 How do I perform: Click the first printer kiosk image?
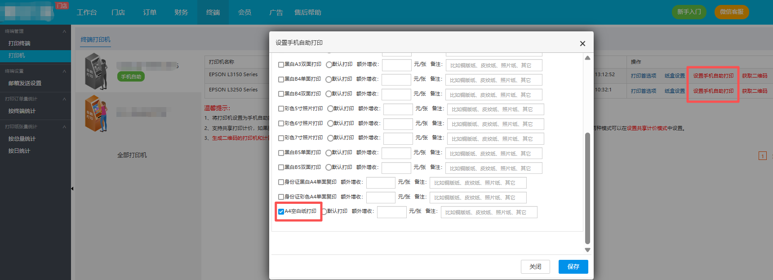(x=96, y=71)
